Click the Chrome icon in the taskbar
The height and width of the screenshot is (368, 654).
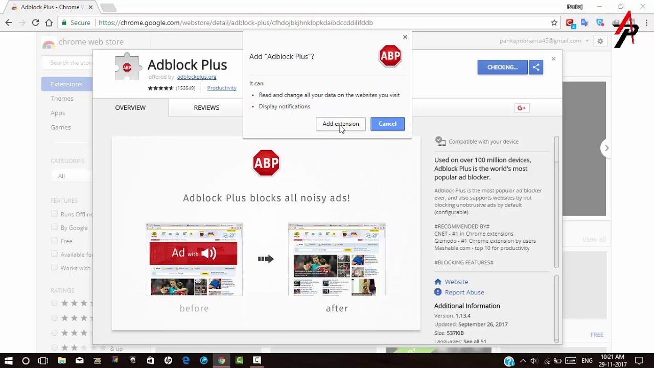221,360
